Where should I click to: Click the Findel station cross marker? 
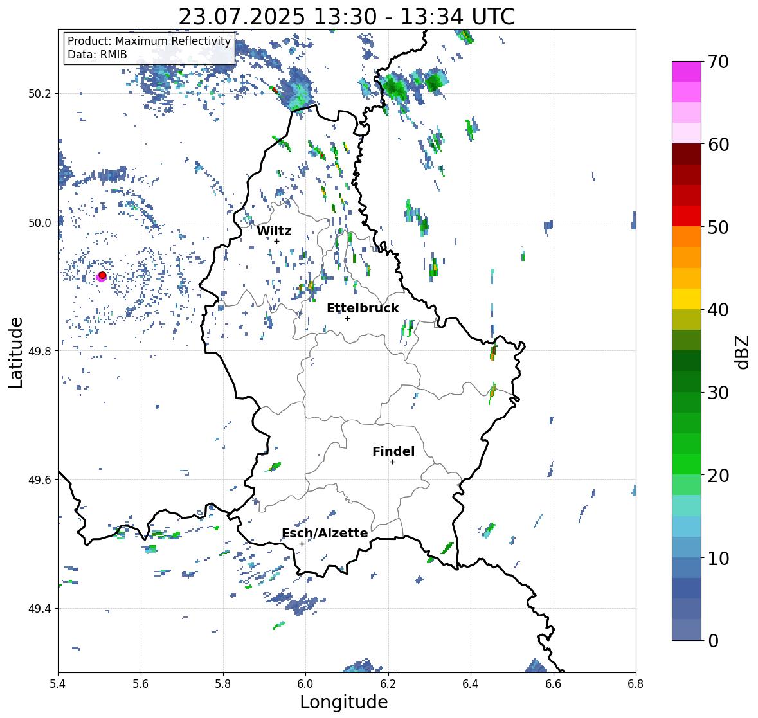[393, 462]
